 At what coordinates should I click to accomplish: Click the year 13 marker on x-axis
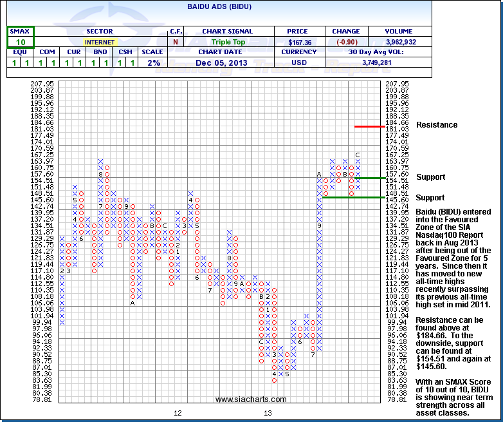(x=267, y=412)
